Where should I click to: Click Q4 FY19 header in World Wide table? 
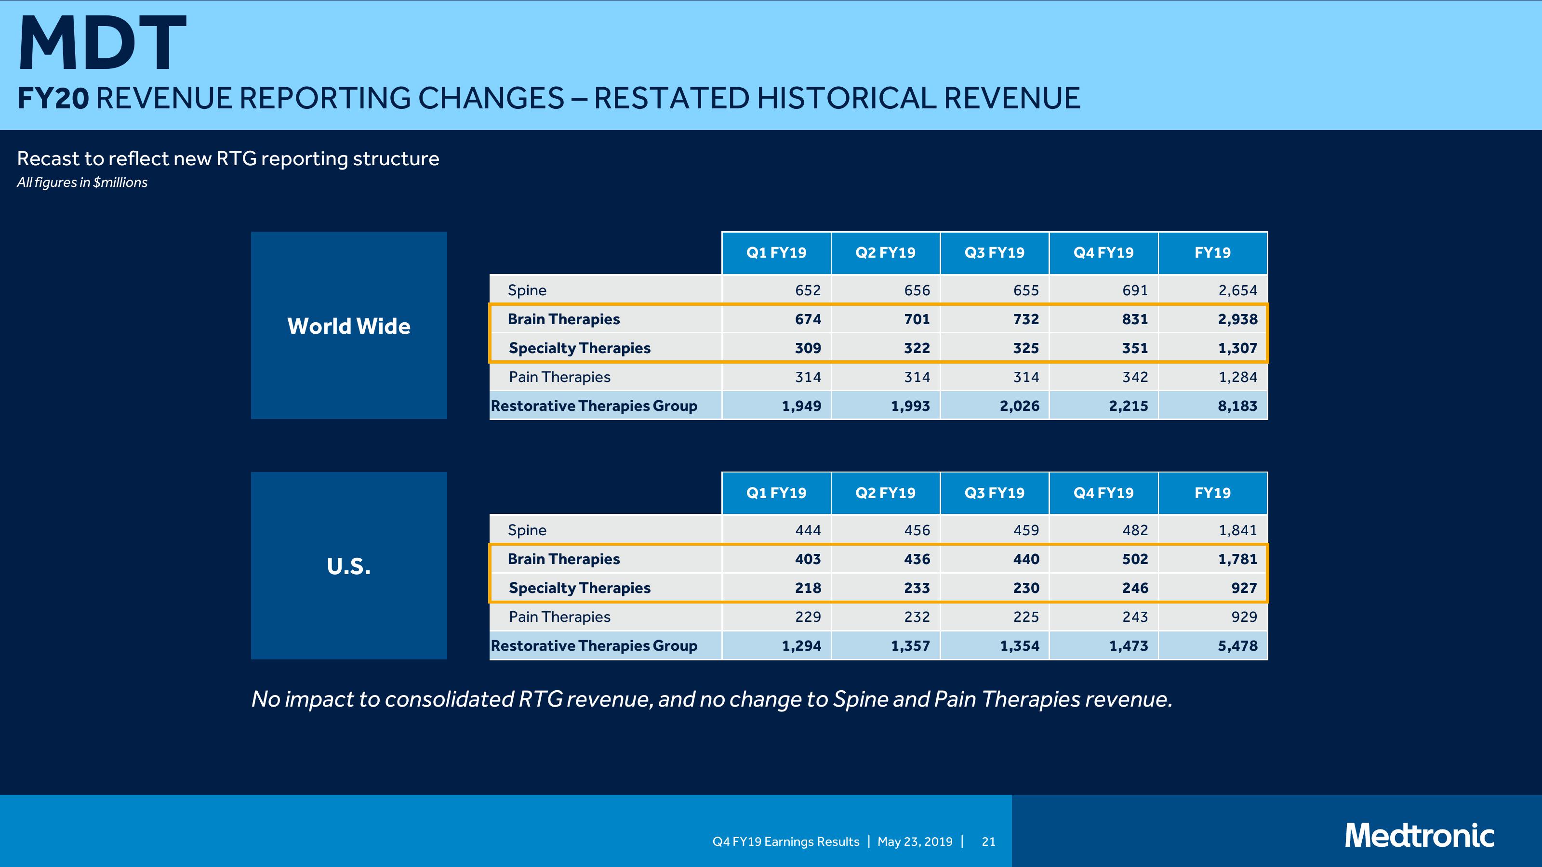coord(1103,252)
